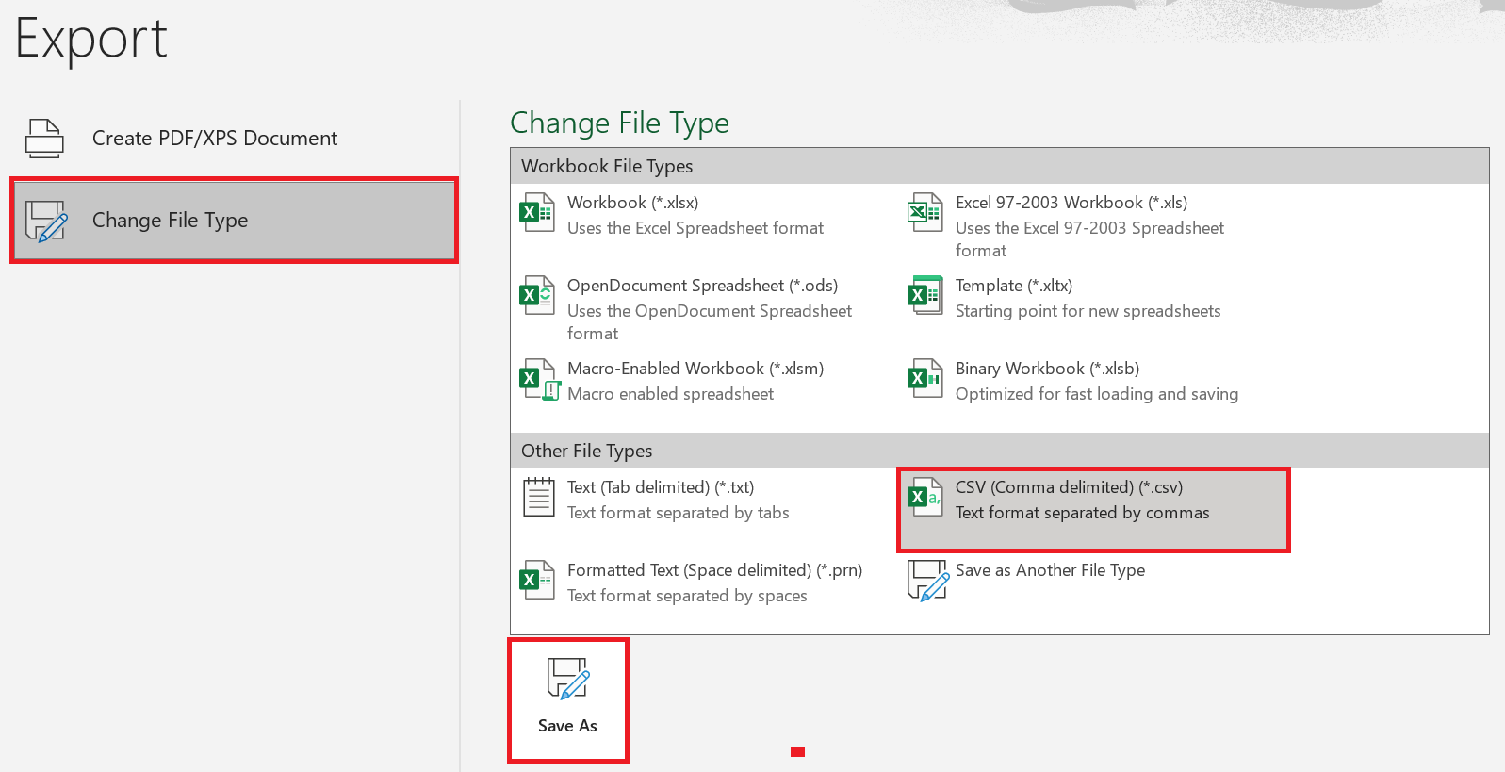Click the CSV (Comma delimited) icon

click(x=924, y=497)
